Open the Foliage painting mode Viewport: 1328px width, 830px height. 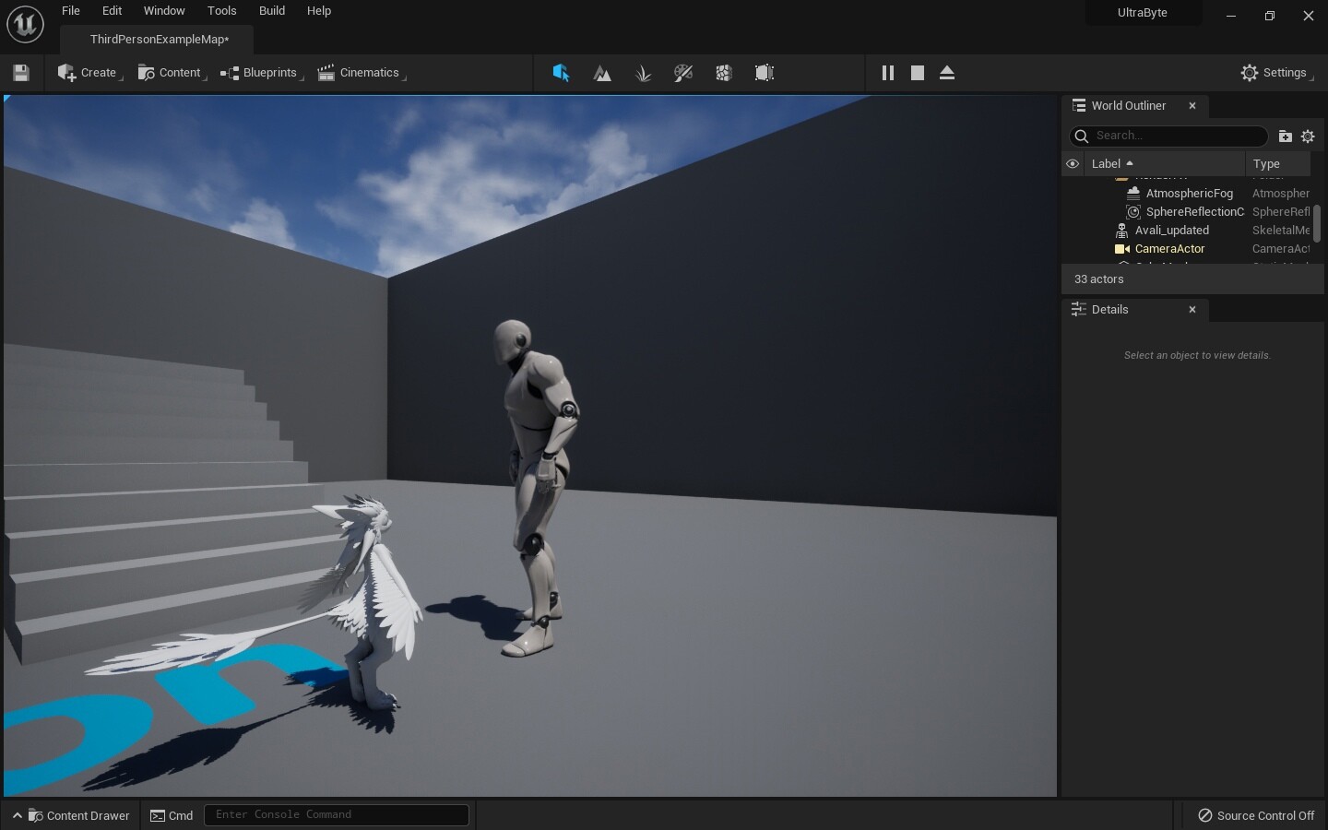[643, 74]
